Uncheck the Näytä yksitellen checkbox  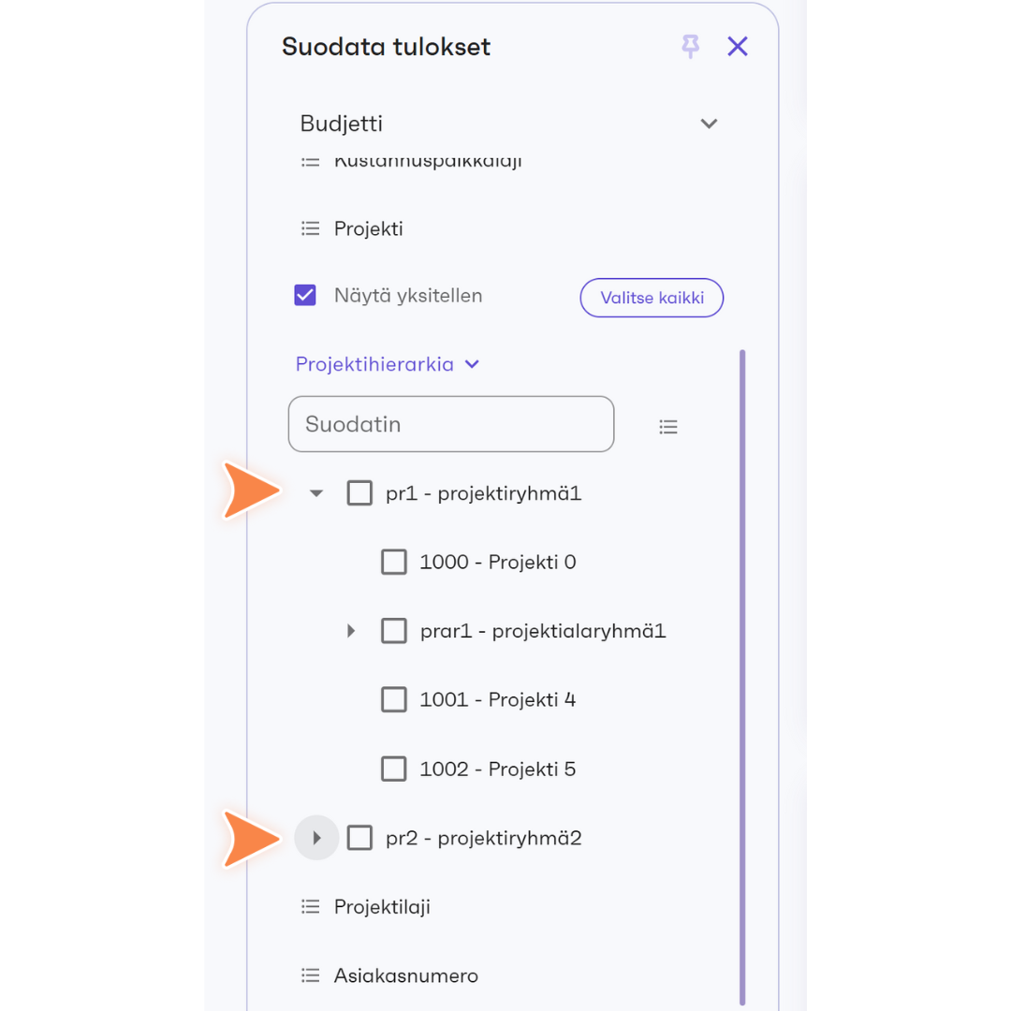pyautogui.click(x=305, y=295)
